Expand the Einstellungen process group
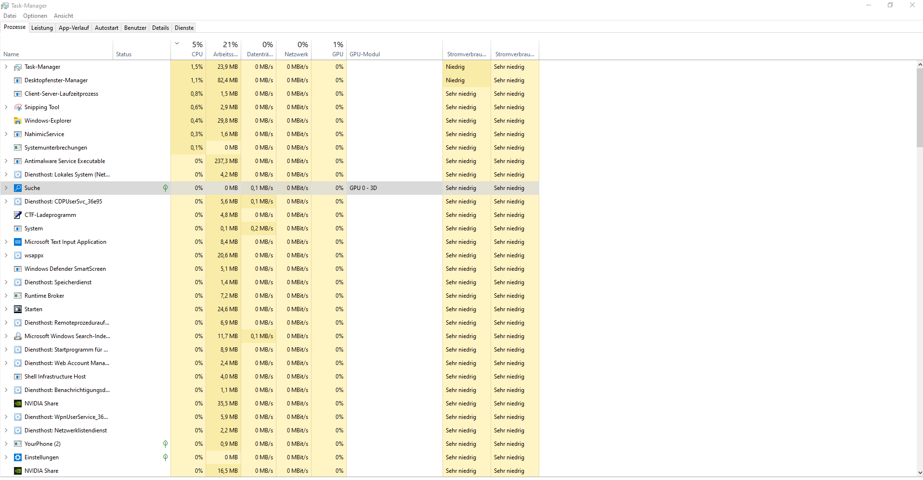Screen dimensions: 923x480 (x=6, y=457)
